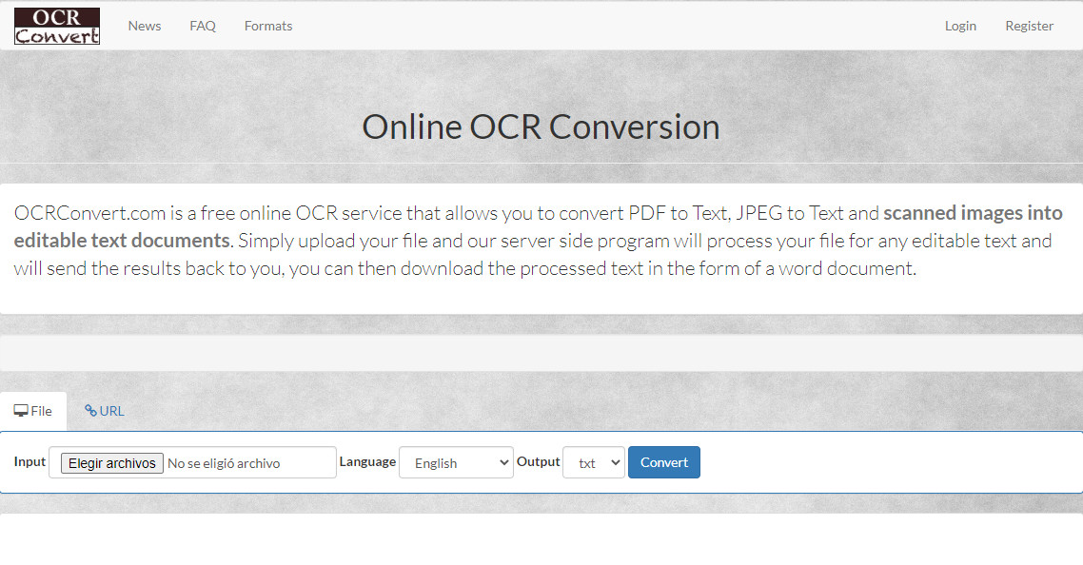The image size is (1083, 565).
Task: Click the bold 'scanned images into' text
Action: [x=973, y=213]
